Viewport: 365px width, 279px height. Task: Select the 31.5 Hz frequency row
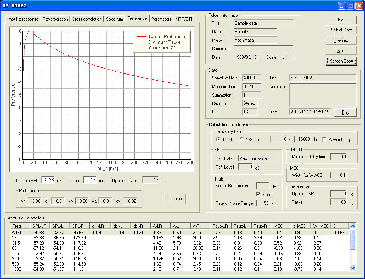coord(180,243)
